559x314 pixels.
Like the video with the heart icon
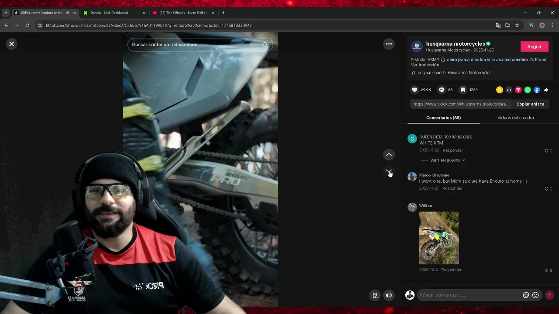pyautogui.click(x=414, y=90)
